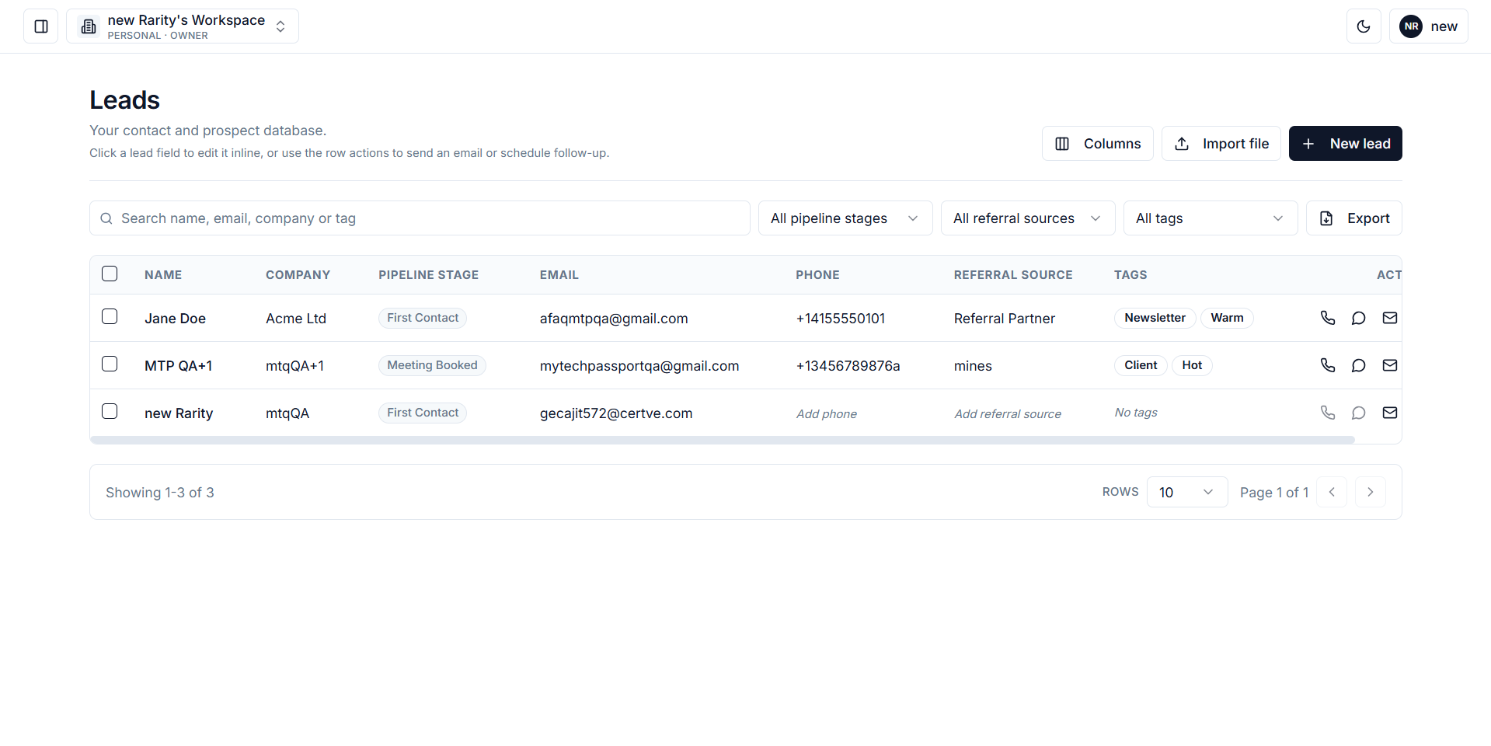Screen dimensions: 1491x746
Task: Export the leads list
Action: tap(1354, 218)
